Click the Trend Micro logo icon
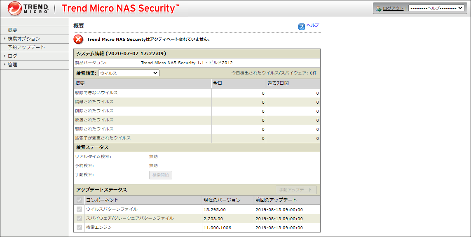This screenshot has height=237, width=471. (x=15, y=8)
